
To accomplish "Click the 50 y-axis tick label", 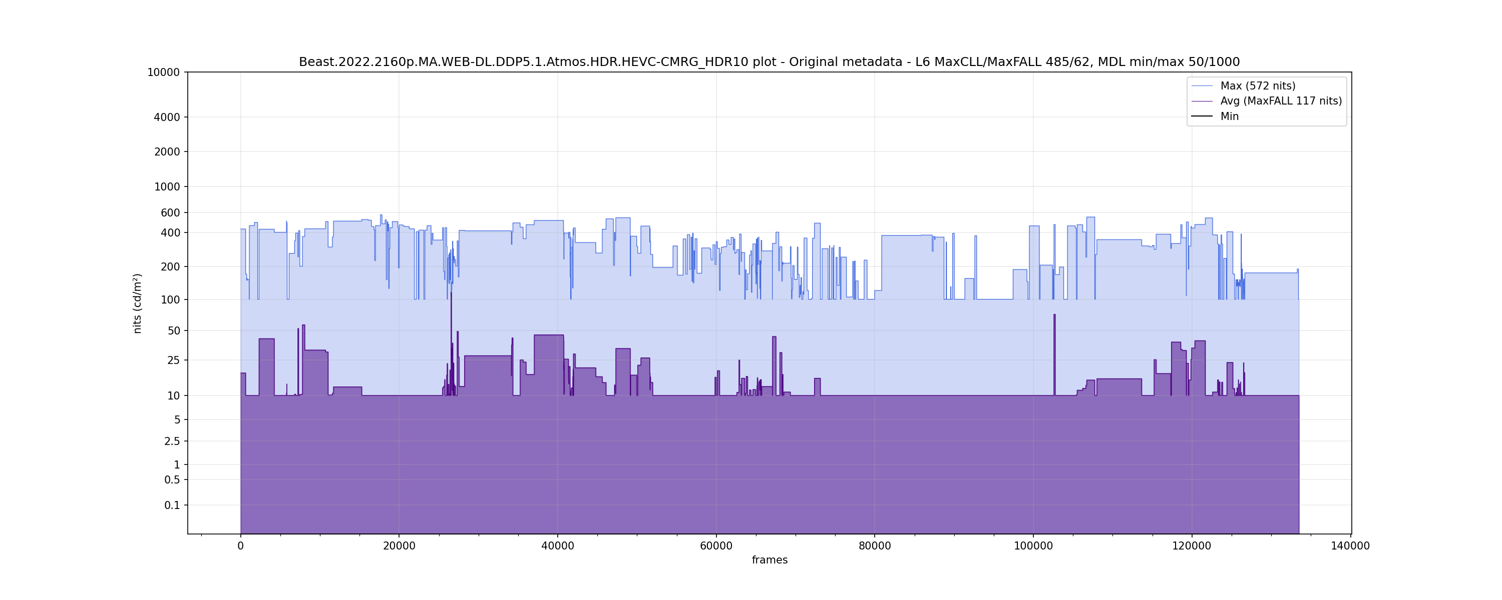I will [x=174, y=330].
